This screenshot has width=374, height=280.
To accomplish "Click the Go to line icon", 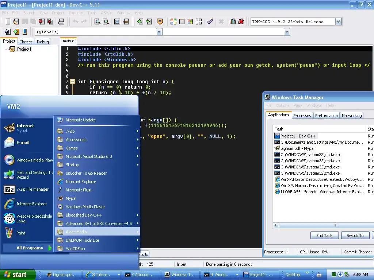I will pos(126,22).
